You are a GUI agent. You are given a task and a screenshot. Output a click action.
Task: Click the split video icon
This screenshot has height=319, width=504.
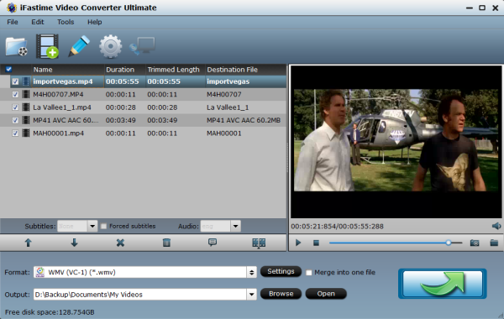point(259,243)
